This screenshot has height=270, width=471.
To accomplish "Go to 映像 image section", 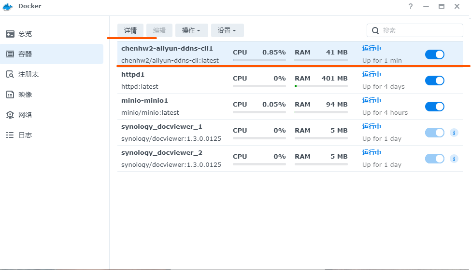I will (52, 94).
